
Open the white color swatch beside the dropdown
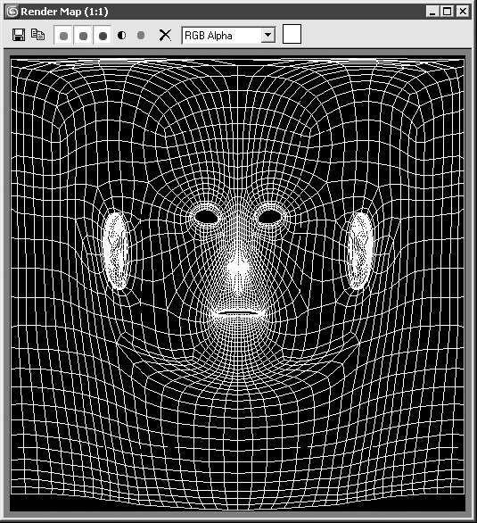(292, 34)
